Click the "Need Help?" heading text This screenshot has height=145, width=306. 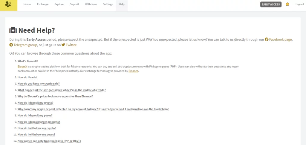[x=36, y=30]
